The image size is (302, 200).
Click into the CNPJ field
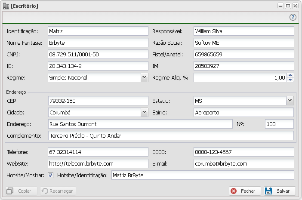98,55
